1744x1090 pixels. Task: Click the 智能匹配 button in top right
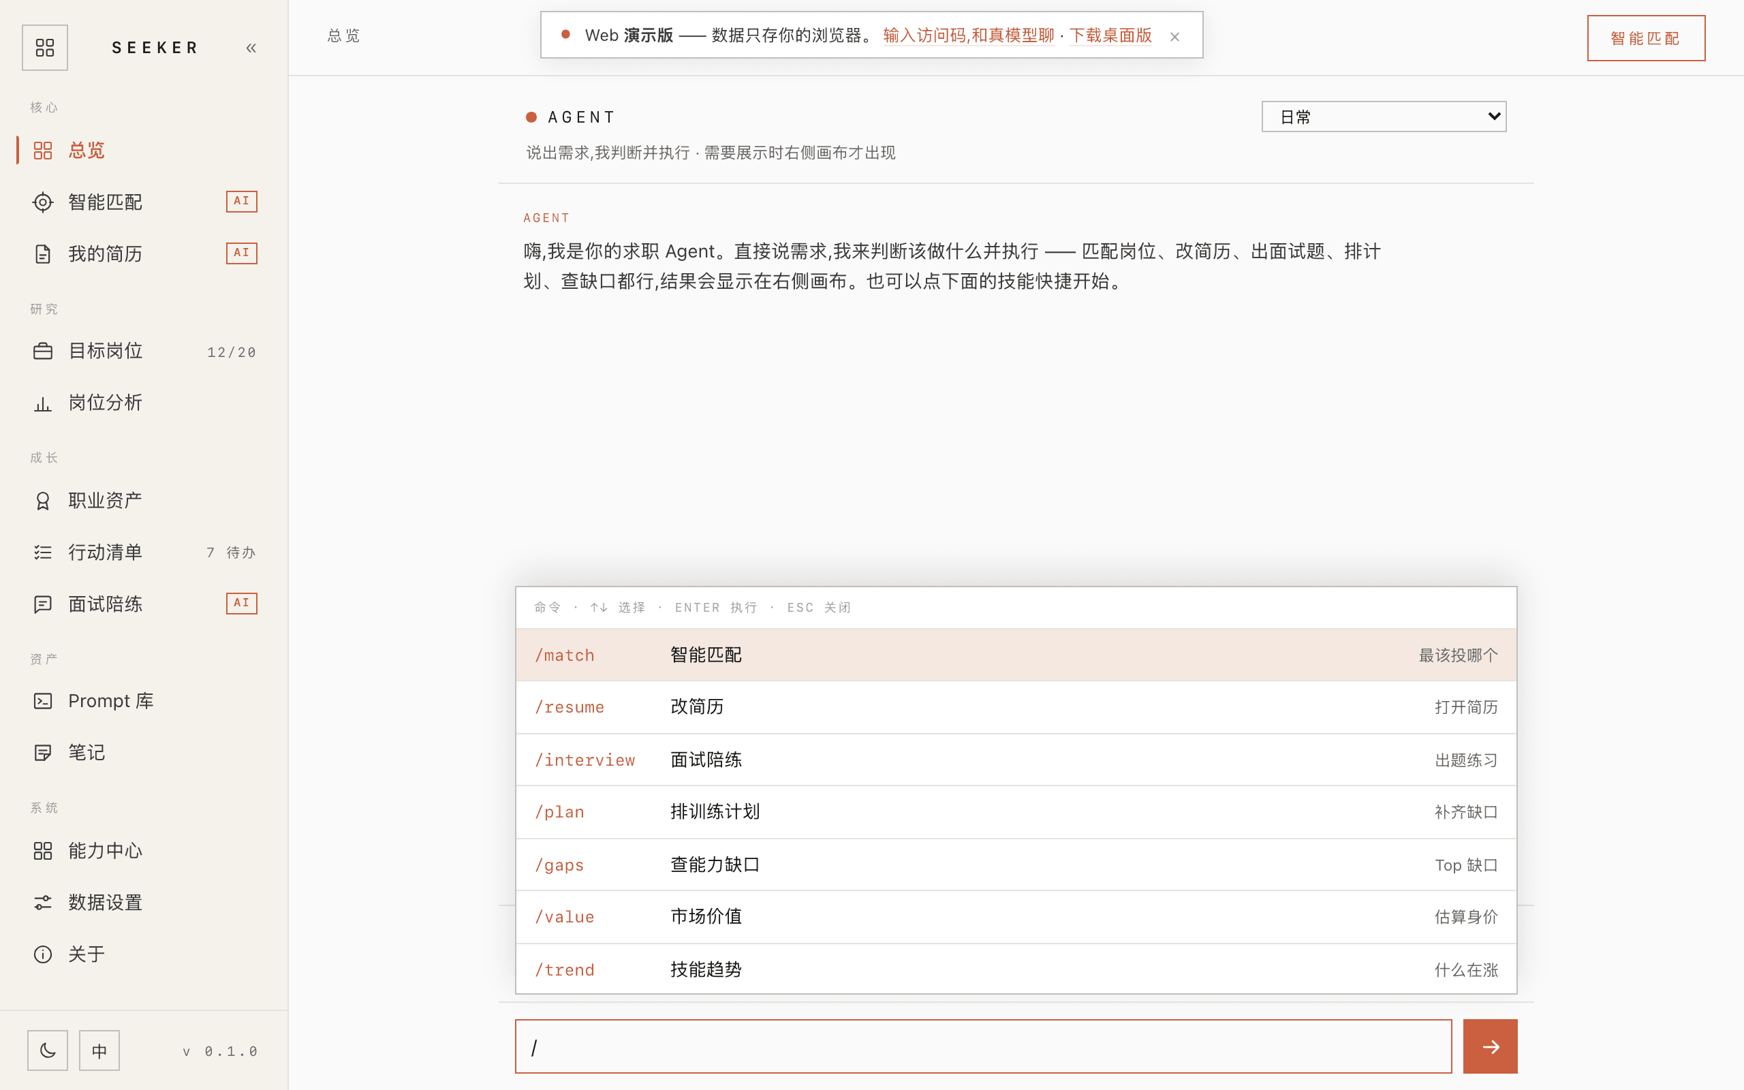[1646, 38]
